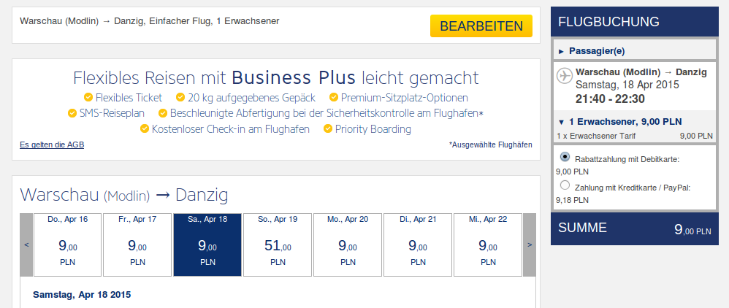Click checkmark icon beside Premium-Sitzplatz-Optionen
This screenshot has width=729, height=308.
(333, 97)
